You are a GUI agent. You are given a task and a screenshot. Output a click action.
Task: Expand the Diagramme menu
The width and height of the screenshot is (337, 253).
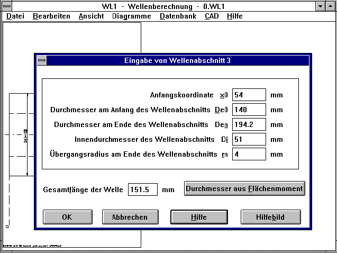pos(132,16)
